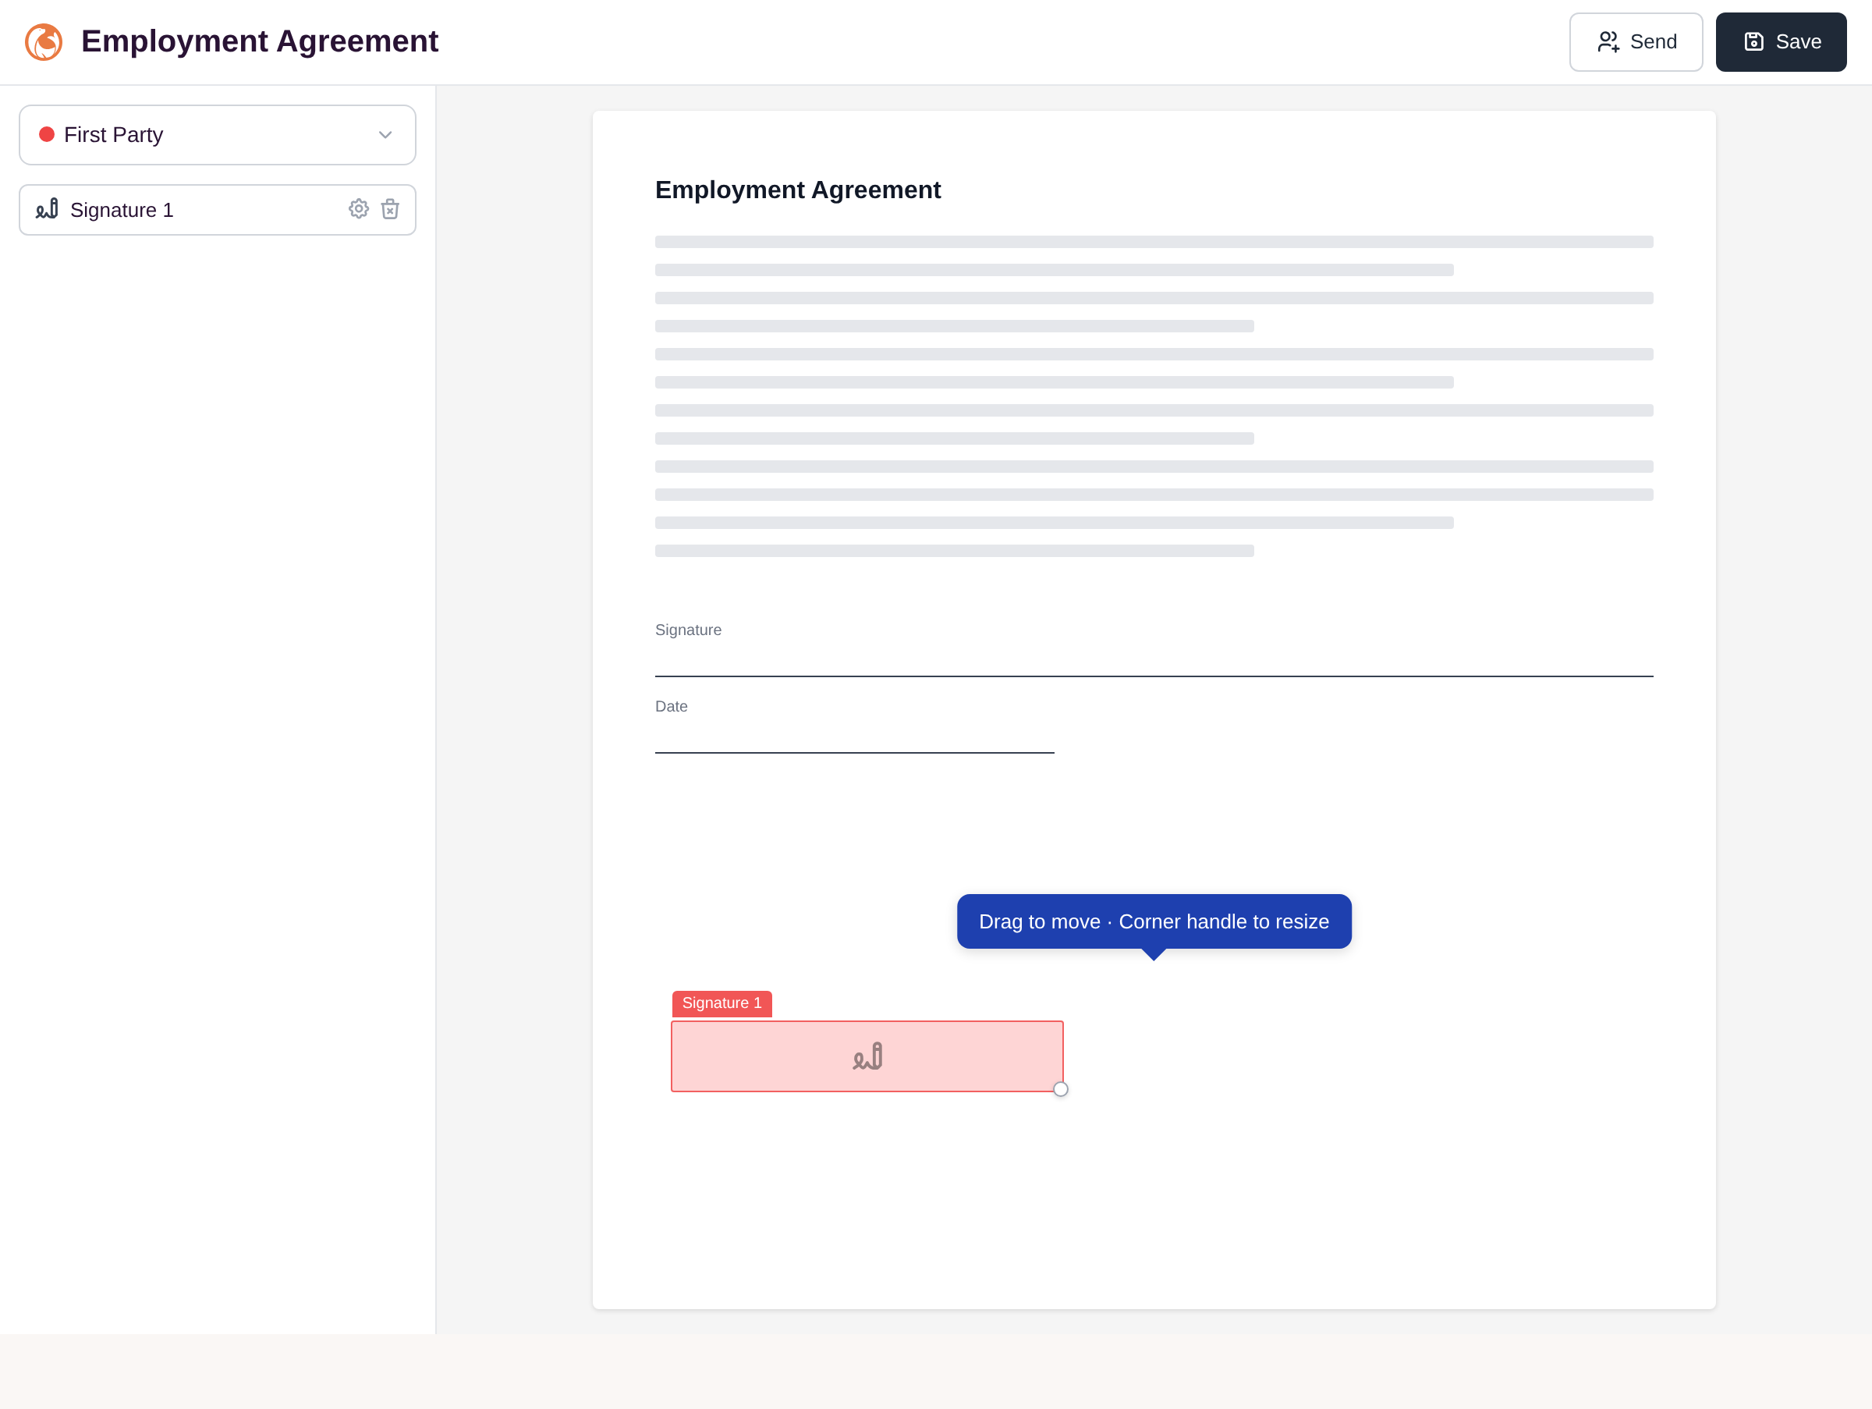This screenshot has height=1409, width=1872.
Task: Select the Signature 1 list item
Action: point(218,210)
